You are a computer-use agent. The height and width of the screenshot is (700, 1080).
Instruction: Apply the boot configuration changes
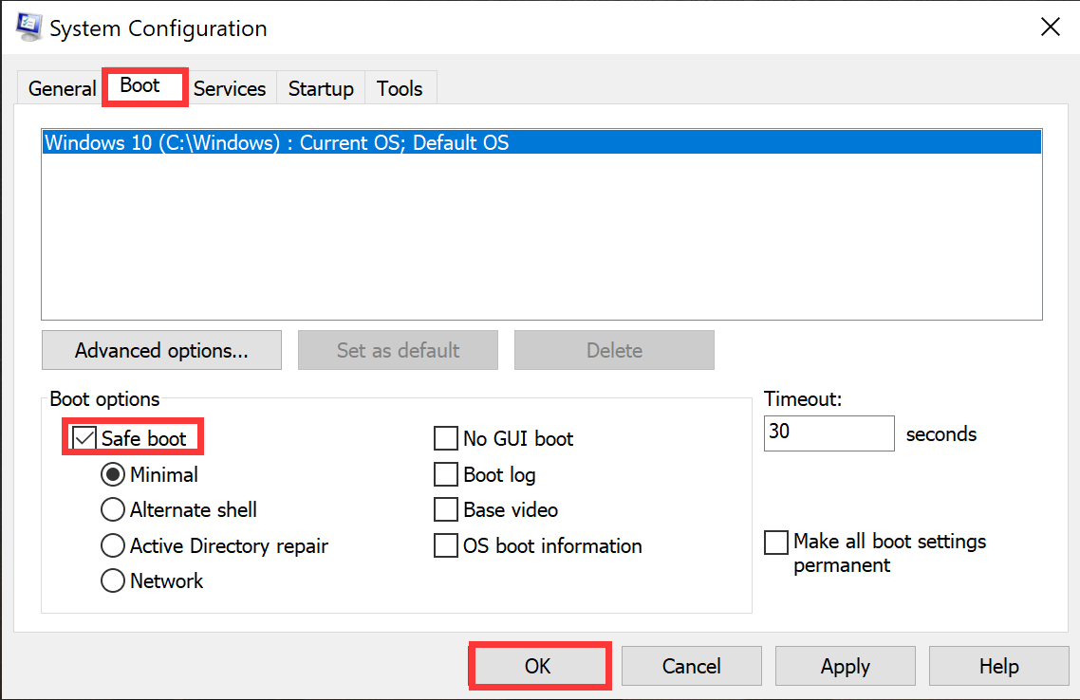pyautogui.click(x=845, y=665)
